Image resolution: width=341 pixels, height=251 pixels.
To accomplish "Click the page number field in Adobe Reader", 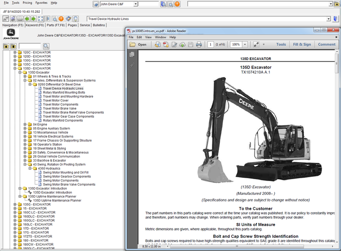I will coord(210,44).
